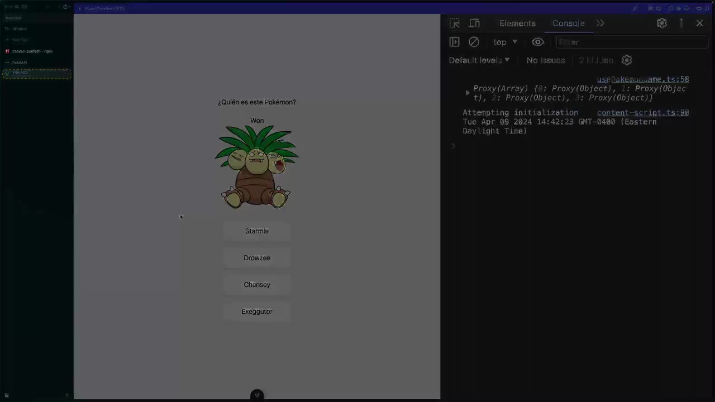Viewport: 715px width, 402px height.
Task: Open the usePokemonGame.ts:58 source link
Action: pos(643,79)
